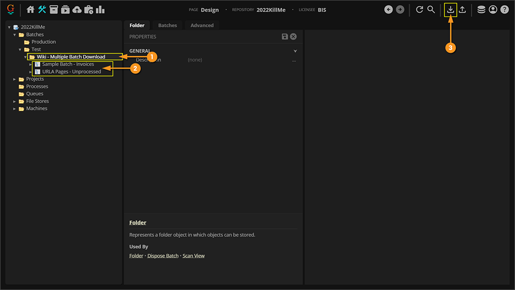Switch to the Advanced tab

coord(202,25)
